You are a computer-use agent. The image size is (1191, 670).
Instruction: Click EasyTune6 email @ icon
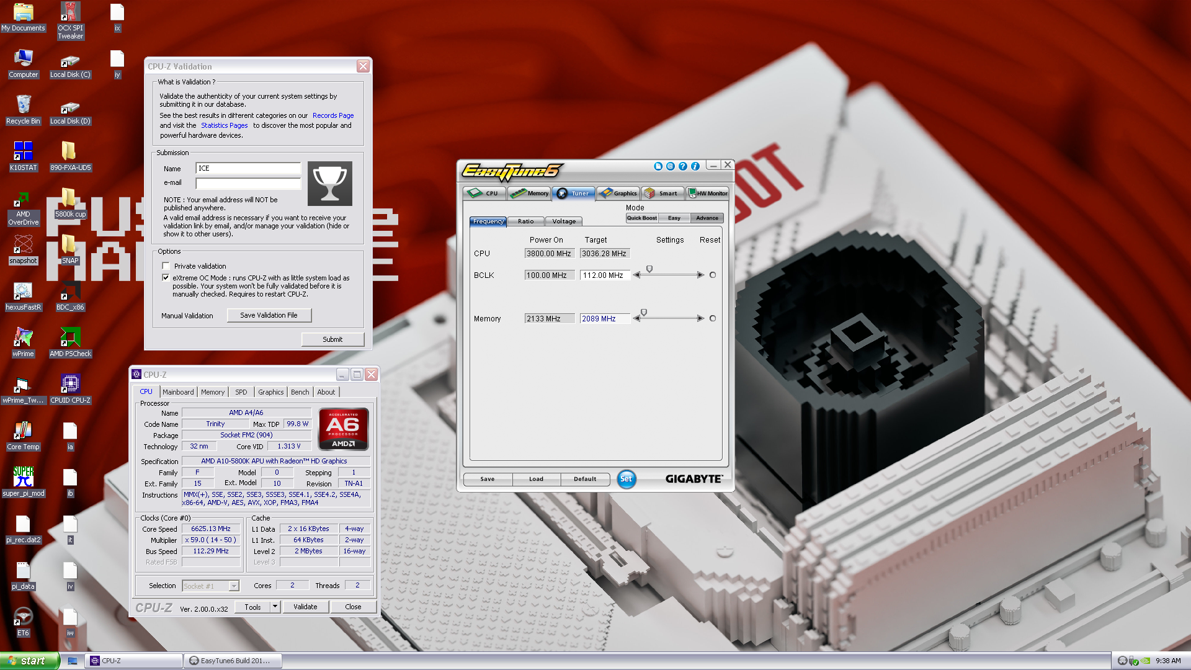coord(670,166)
